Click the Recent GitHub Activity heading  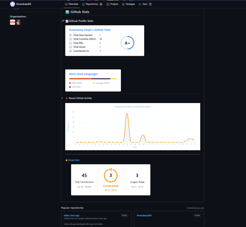(80, 98)
